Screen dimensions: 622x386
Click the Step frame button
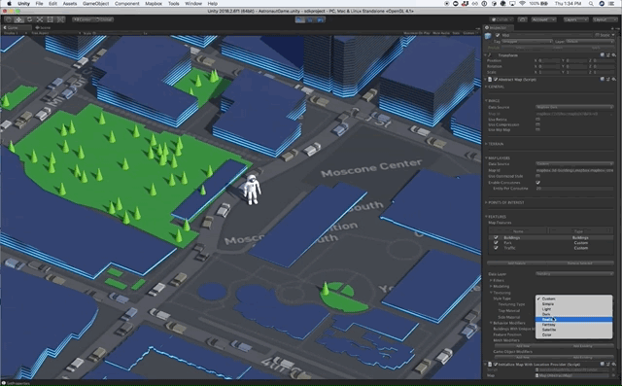pos(321,19)
